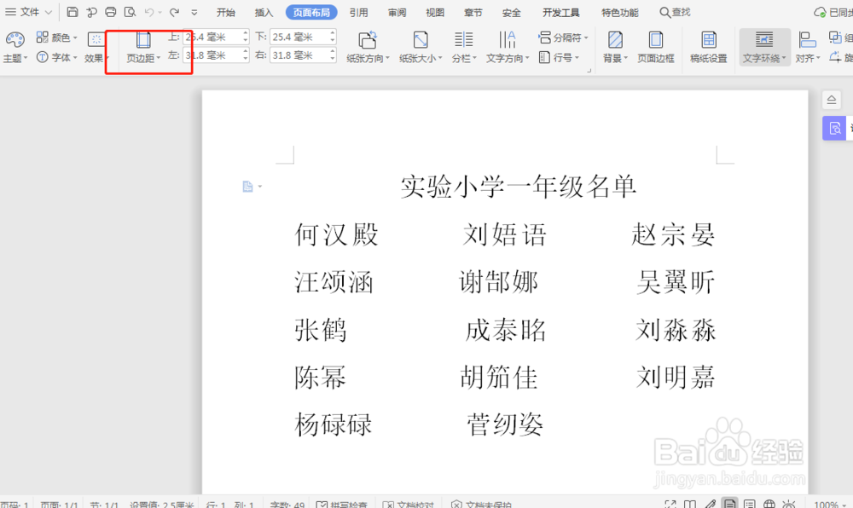The height and width of the screenshot is (508, 853).
Task: Click the collapse ribbon icon at right edge
Action: coord(831,100)
